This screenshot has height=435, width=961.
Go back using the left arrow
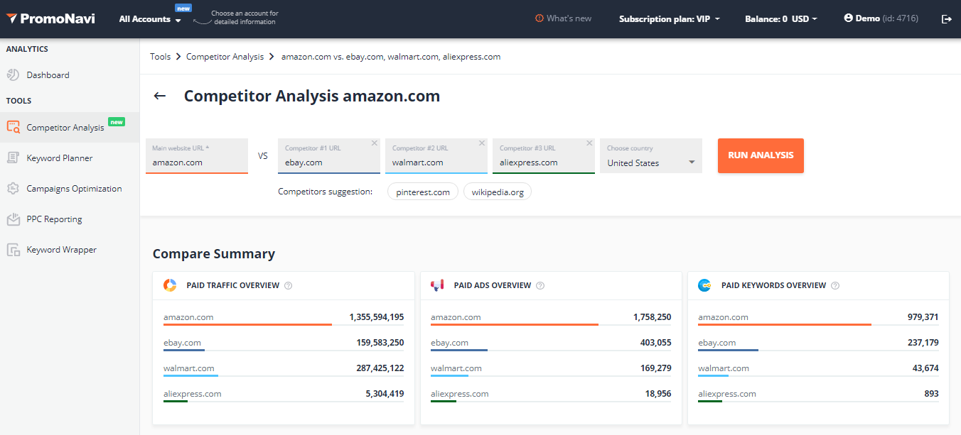(x=160, y=97)
